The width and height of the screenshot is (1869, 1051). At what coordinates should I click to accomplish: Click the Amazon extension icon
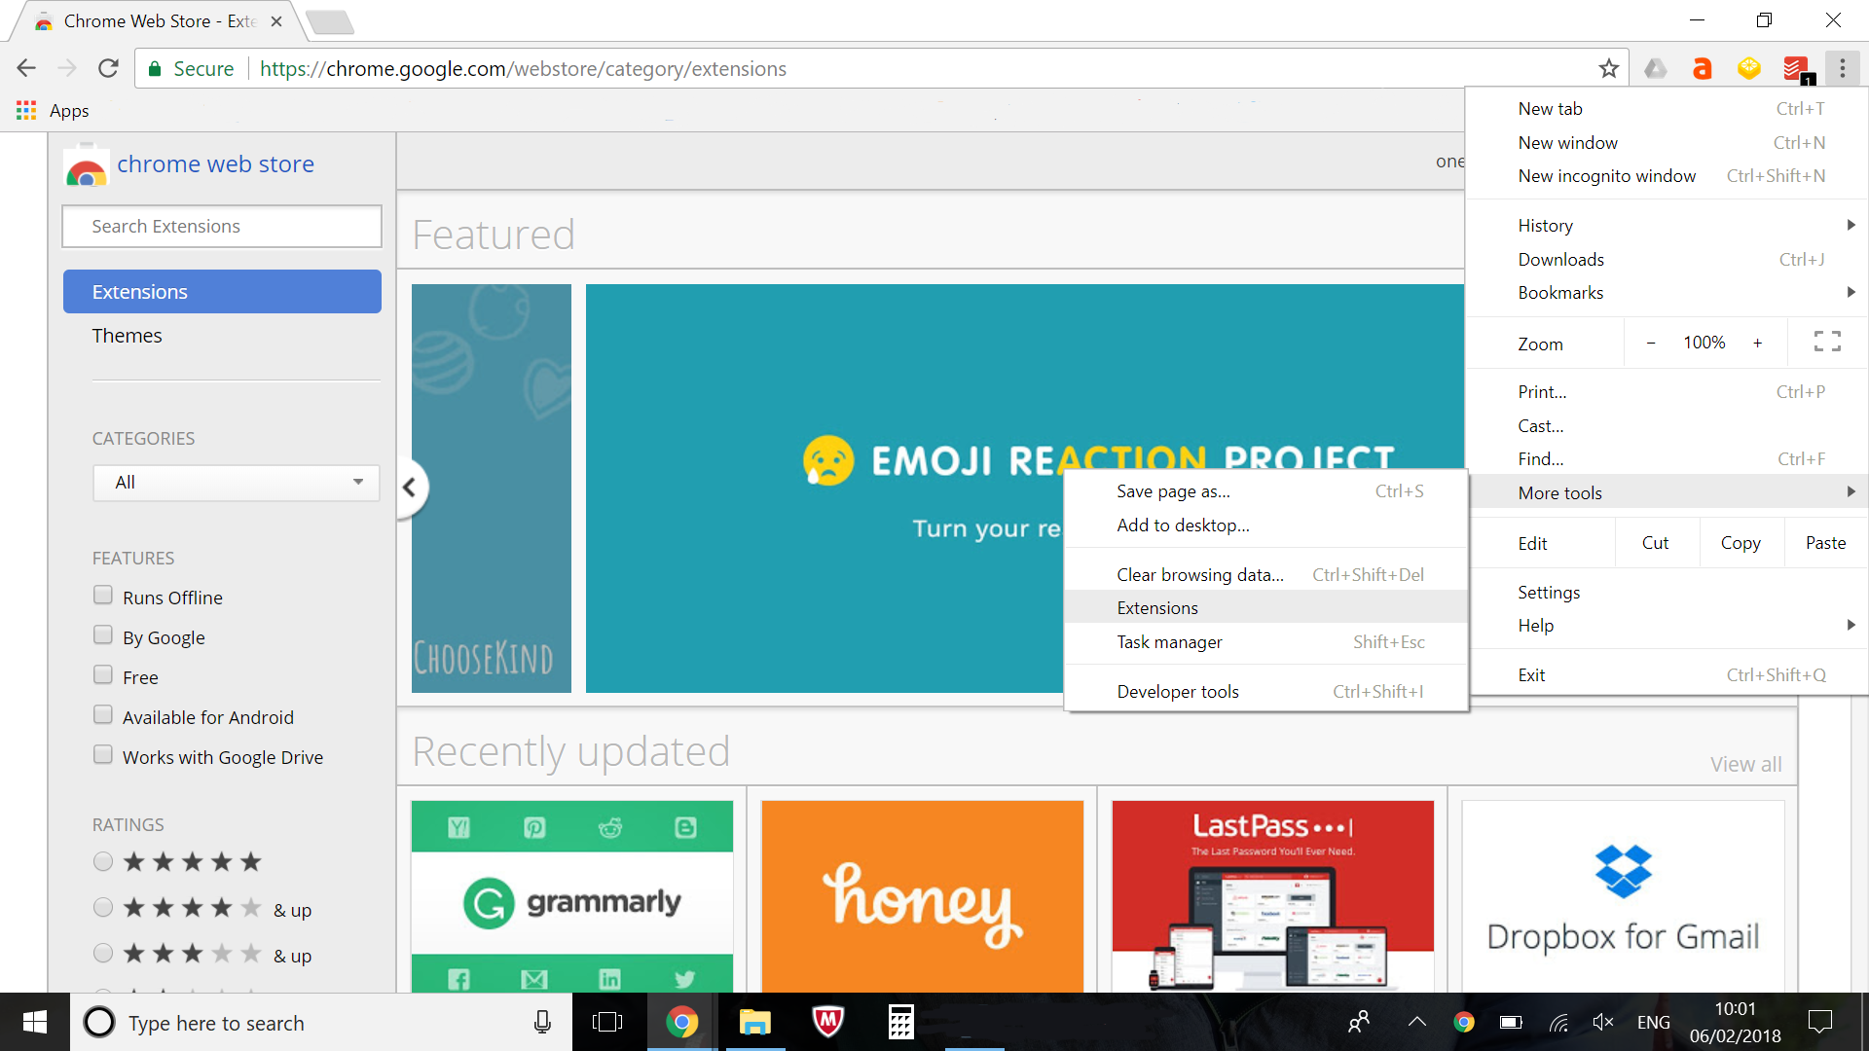(x=1702, y=68)
